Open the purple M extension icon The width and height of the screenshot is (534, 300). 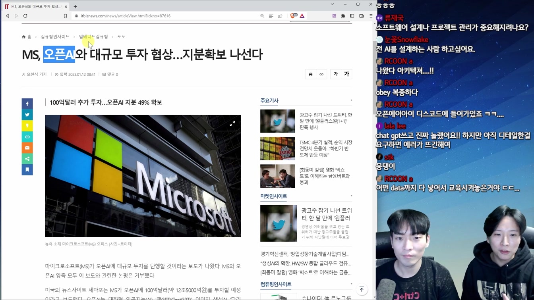[334, 16]
